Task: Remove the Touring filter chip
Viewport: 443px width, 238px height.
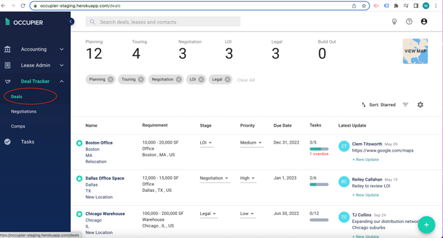Action: point(141,79)
